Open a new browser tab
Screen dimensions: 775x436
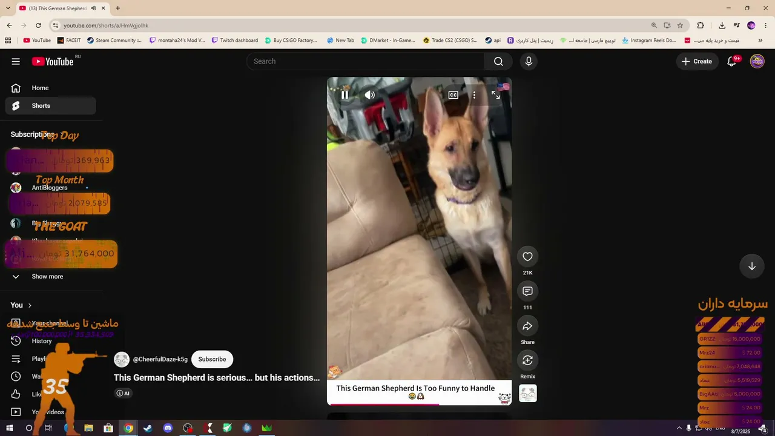coord(117,8)
